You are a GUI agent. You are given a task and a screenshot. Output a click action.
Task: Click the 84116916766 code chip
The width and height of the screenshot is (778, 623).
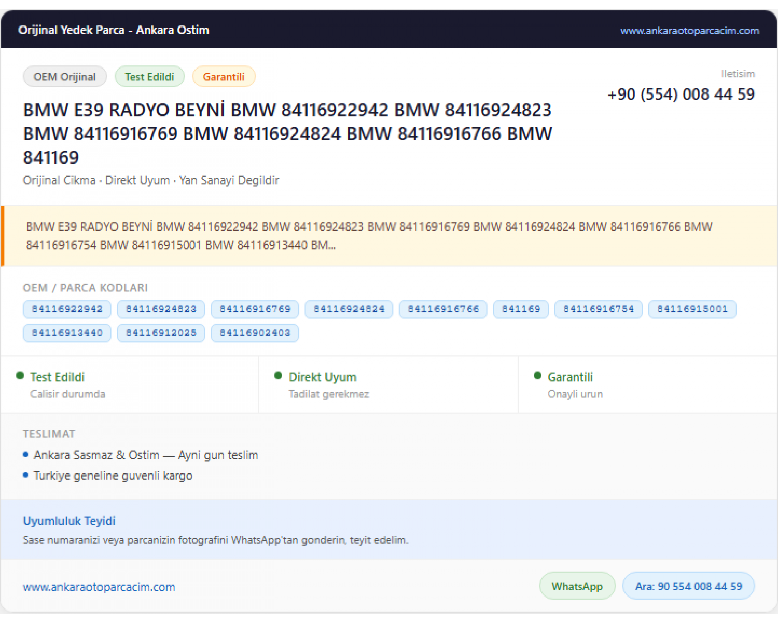click(x=443, y=309)
